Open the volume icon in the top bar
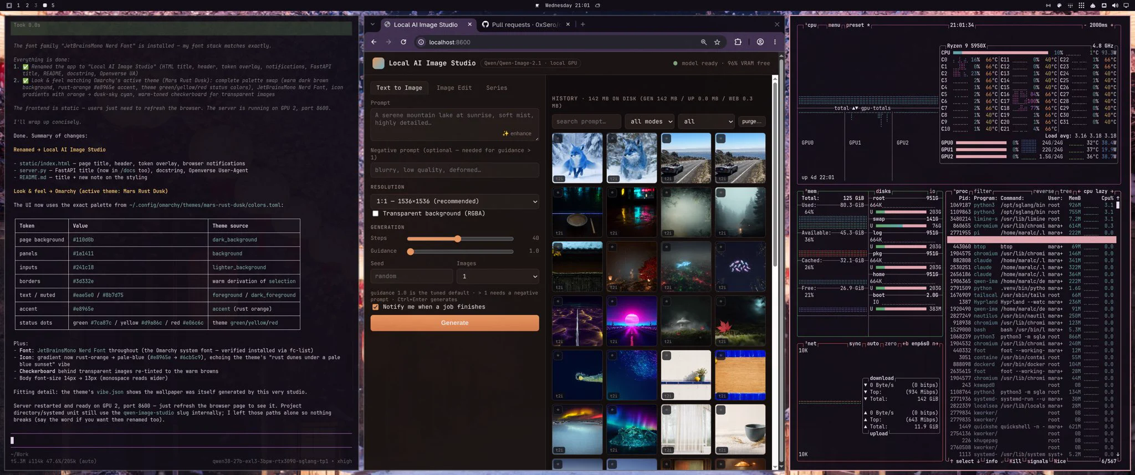This screenshot has width=1135, height=475. pyautogui.click(x=1115, y=6)
